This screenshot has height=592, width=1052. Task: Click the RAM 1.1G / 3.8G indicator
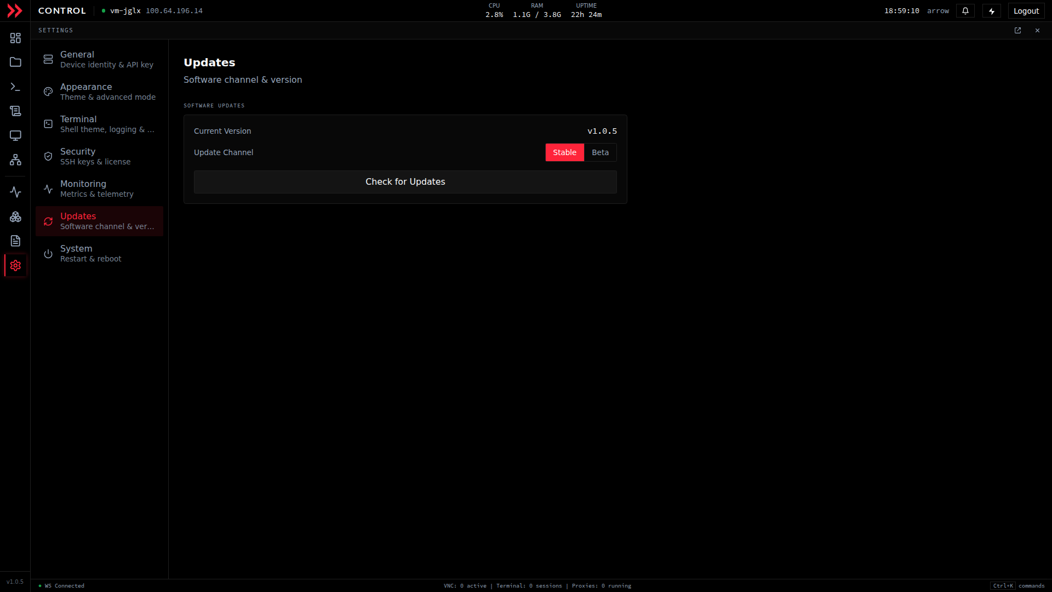pos(537,10)
